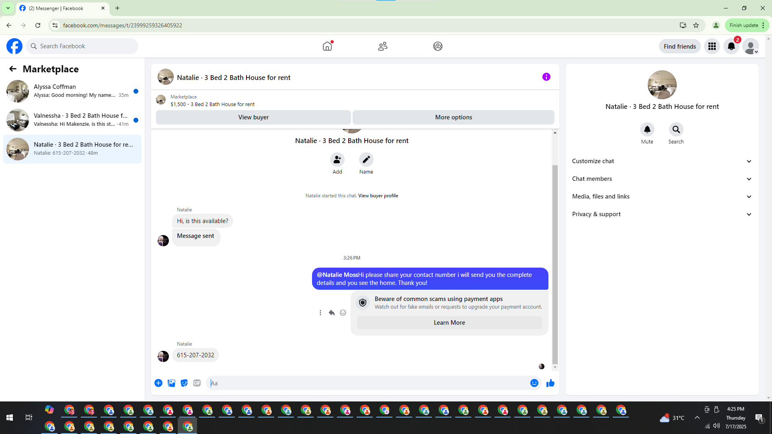Viewport: 772px width, 434px height.
Task: Expand Chat members section
Action: click(661, 179)
